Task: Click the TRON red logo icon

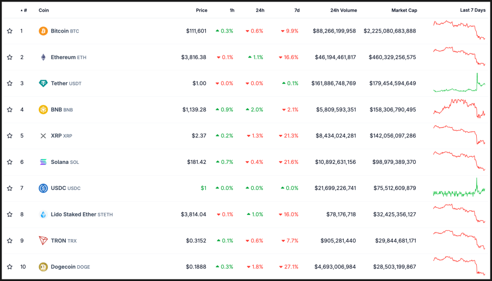Action: click(43, 240)
